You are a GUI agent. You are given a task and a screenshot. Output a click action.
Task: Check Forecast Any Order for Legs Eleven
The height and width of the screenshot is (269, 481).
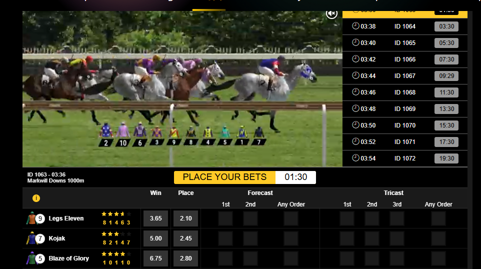[x=291, y=218]
